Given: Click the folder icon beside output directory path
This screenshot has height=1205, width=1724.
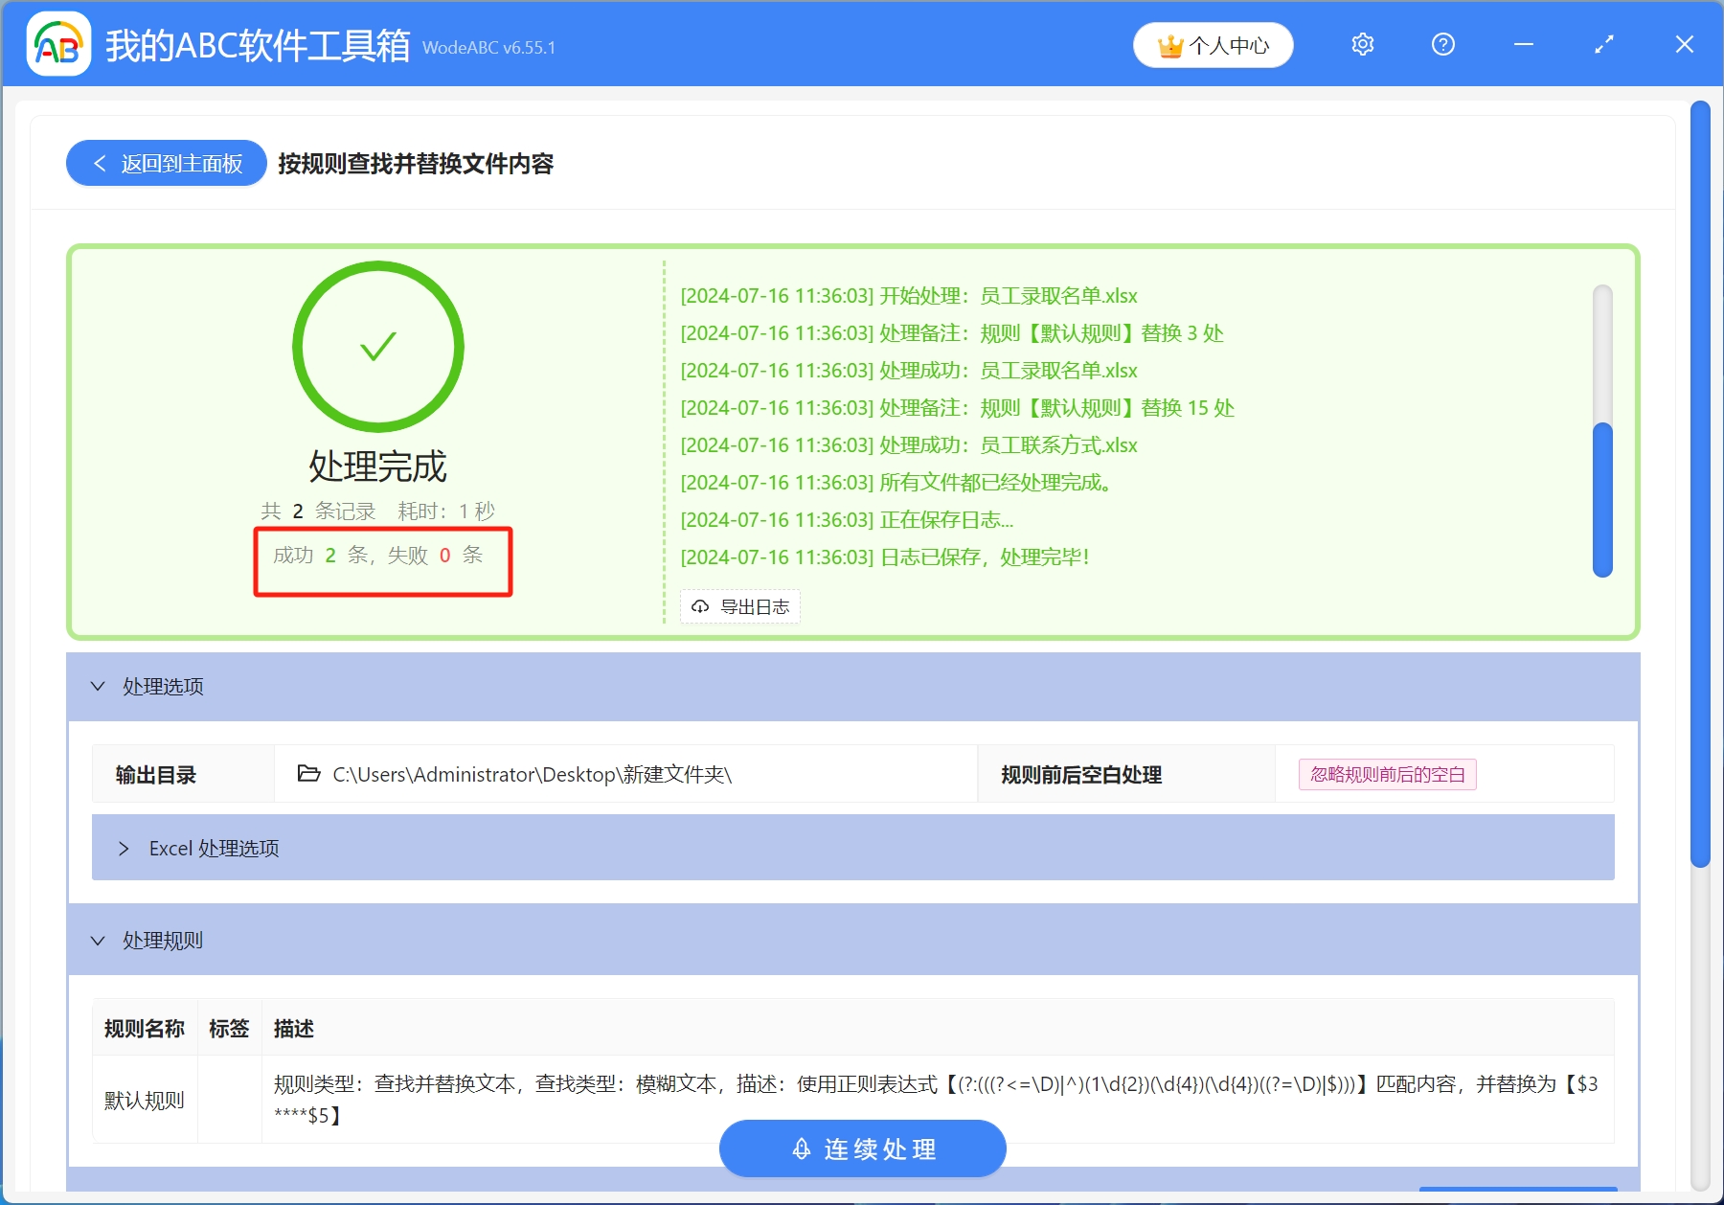Looking at the screenshot, I should [x=306, y=774].
